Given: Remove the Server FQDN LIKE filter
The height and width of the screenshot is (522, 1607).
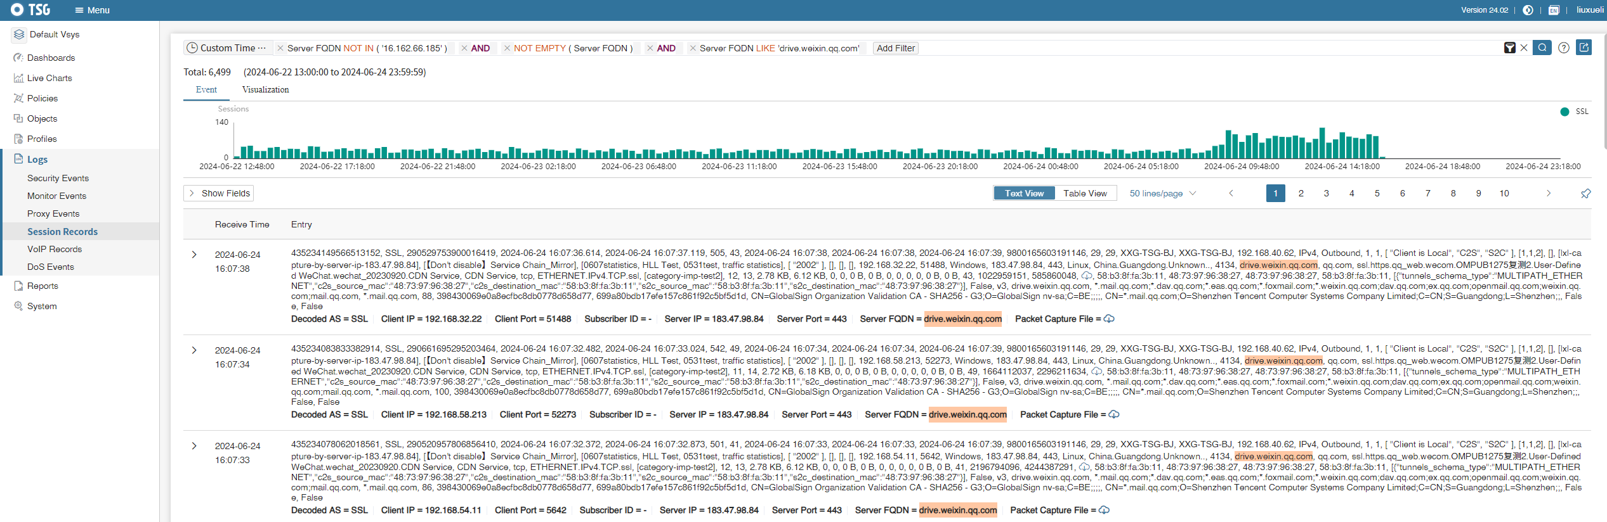Looking at the screenshot, I should click(693, 48).
